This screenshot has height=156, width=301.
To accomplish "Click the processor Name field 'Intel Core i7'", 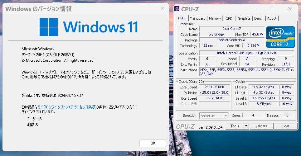I will (x=232, y=29).
